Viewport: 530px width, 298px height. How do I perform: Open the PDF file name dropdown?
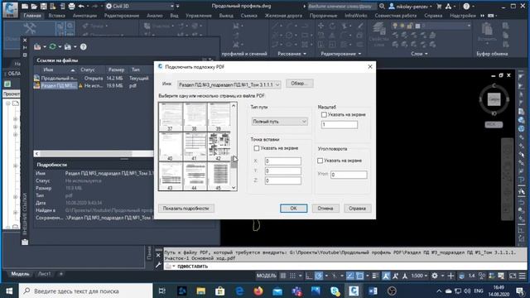pos(229,84)
